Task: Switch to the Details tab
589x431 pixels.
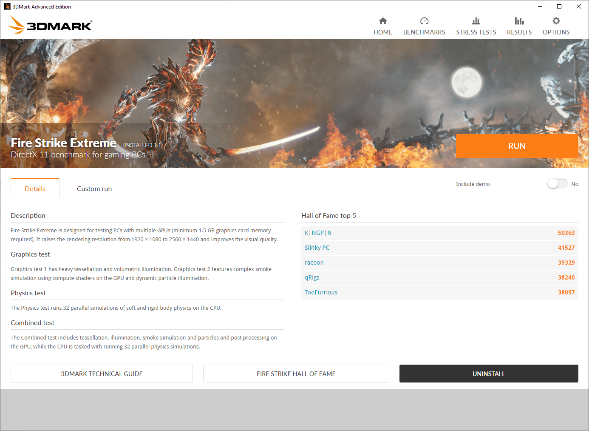Action: [x=35, y=188]
